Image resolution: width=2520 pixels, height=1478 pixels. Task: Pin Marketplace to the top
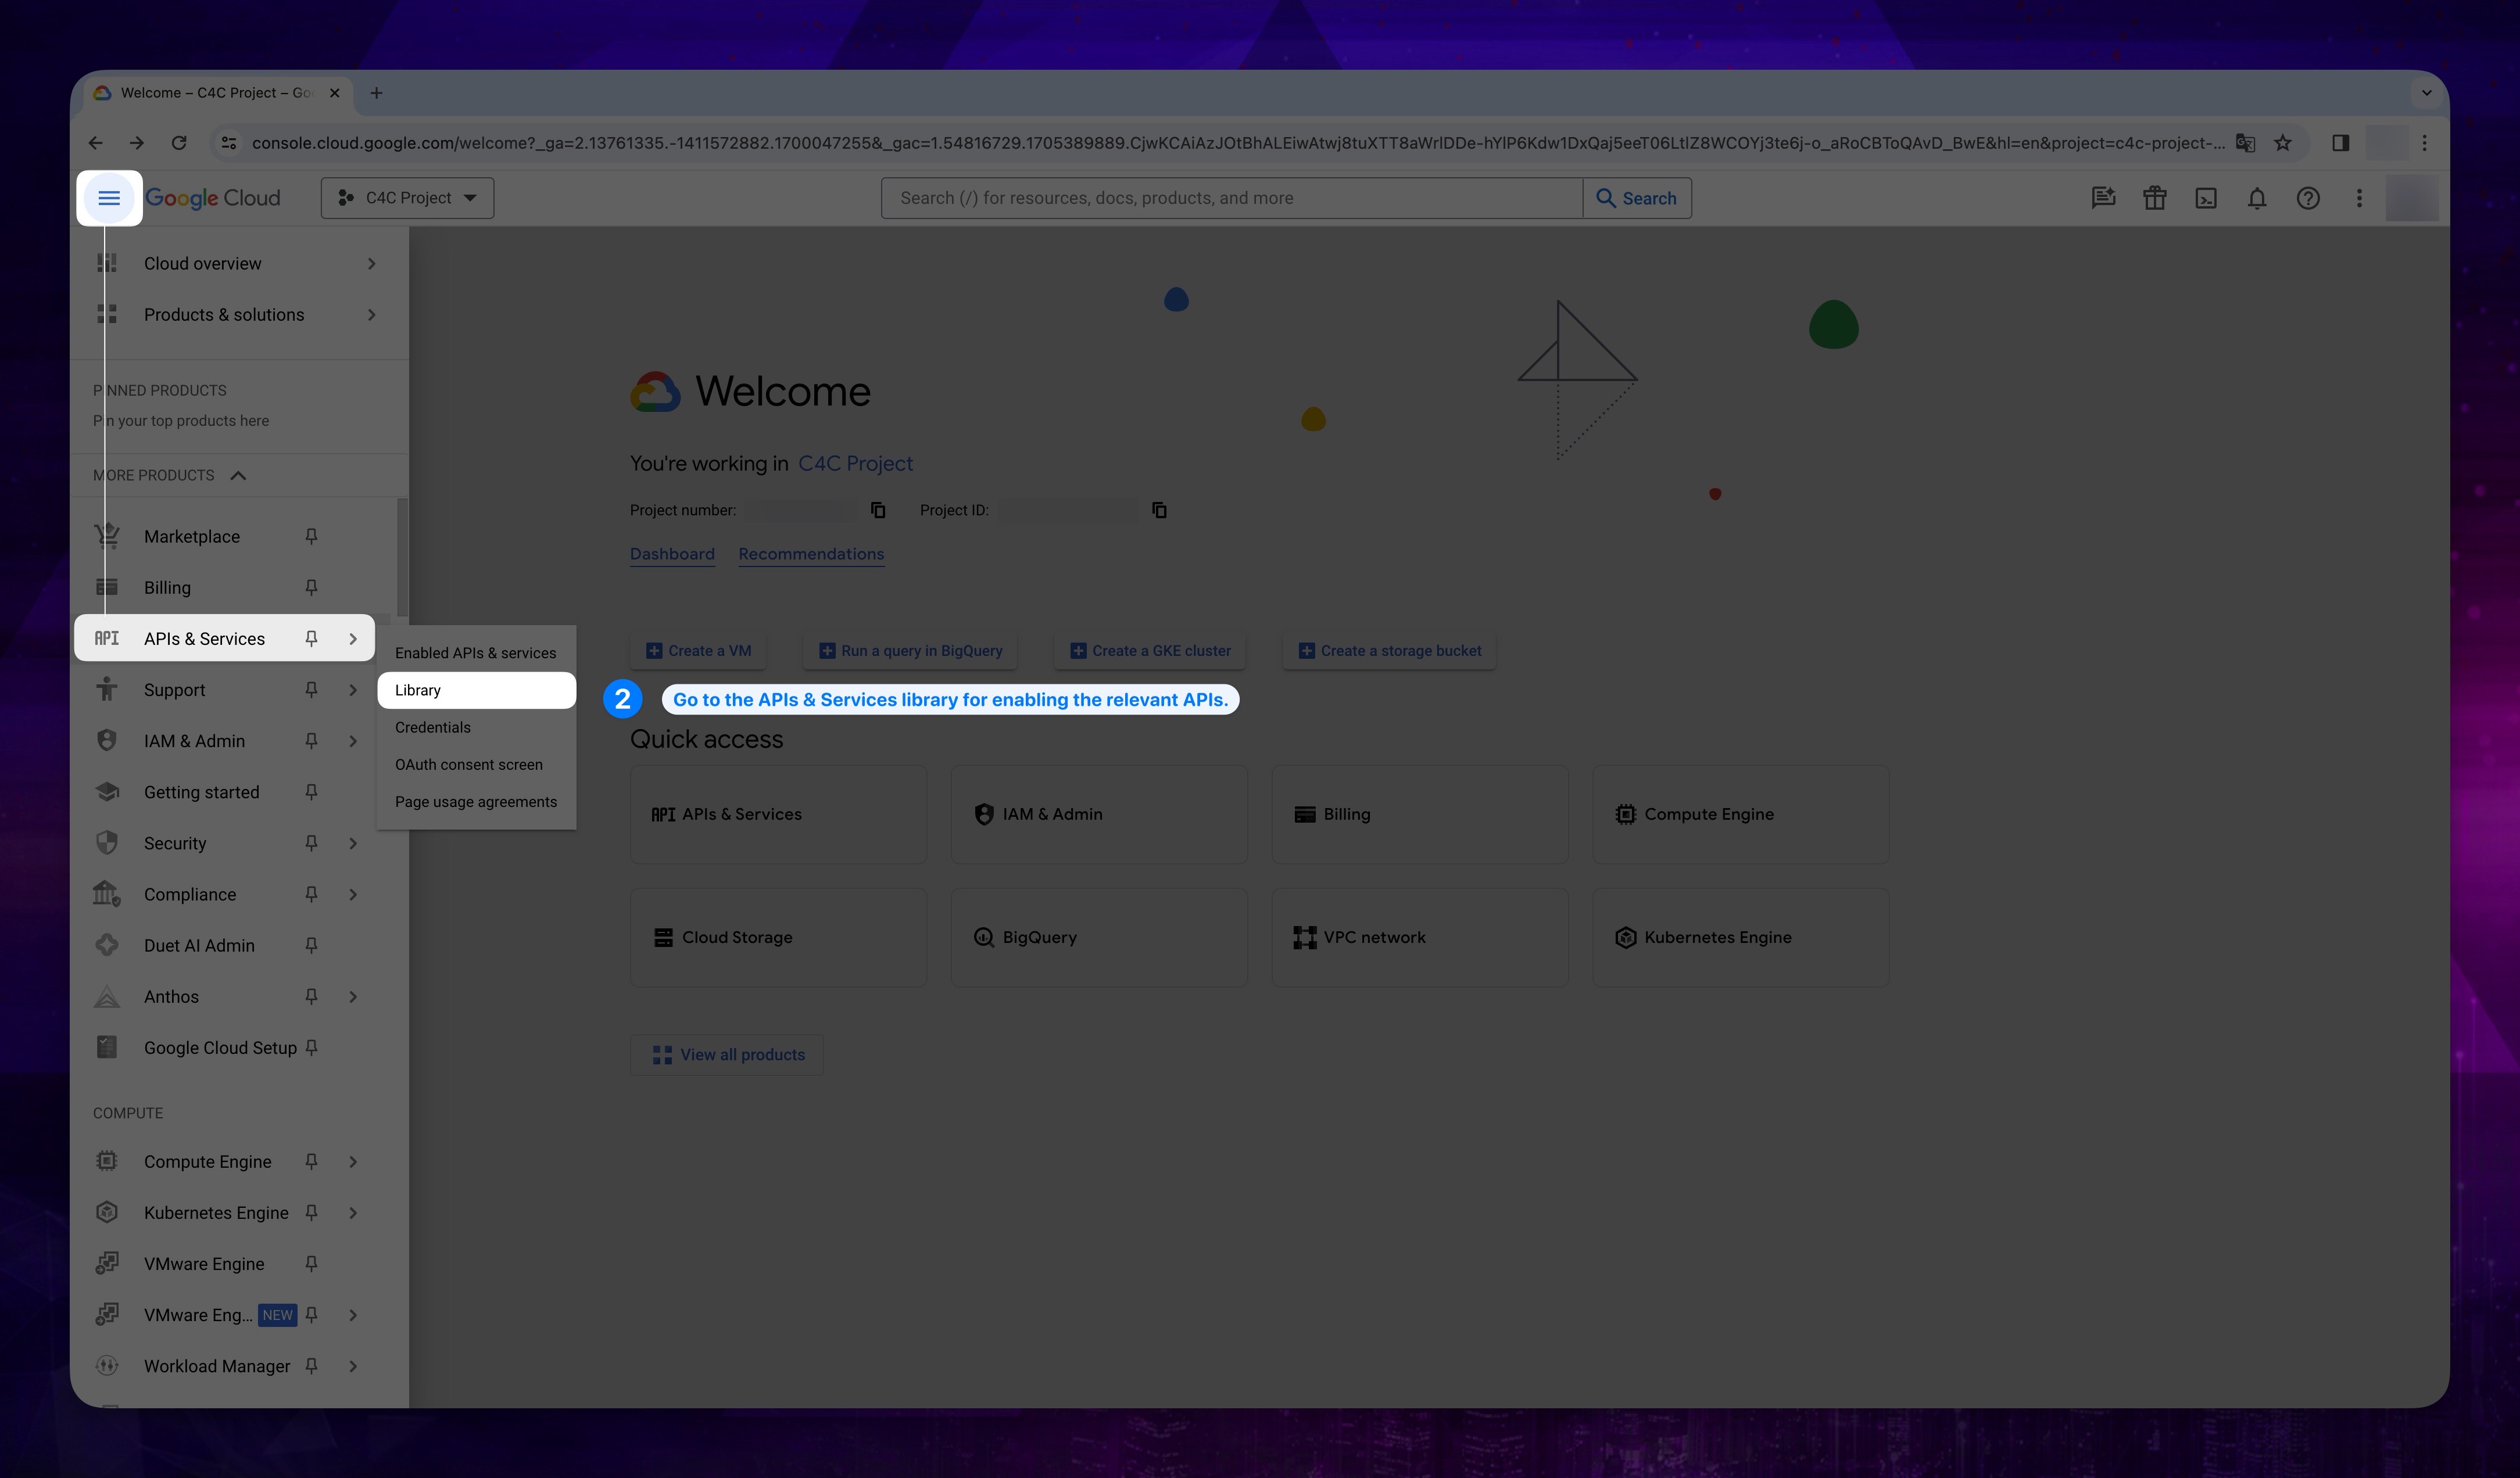click(x=311, y=537)
